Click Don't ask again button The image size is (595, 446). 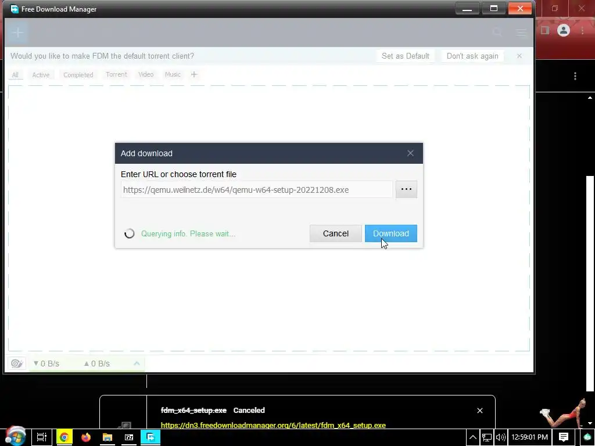pos(472,56)
